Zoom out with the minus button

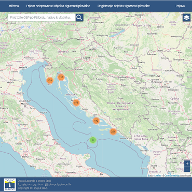click(187, 169)
